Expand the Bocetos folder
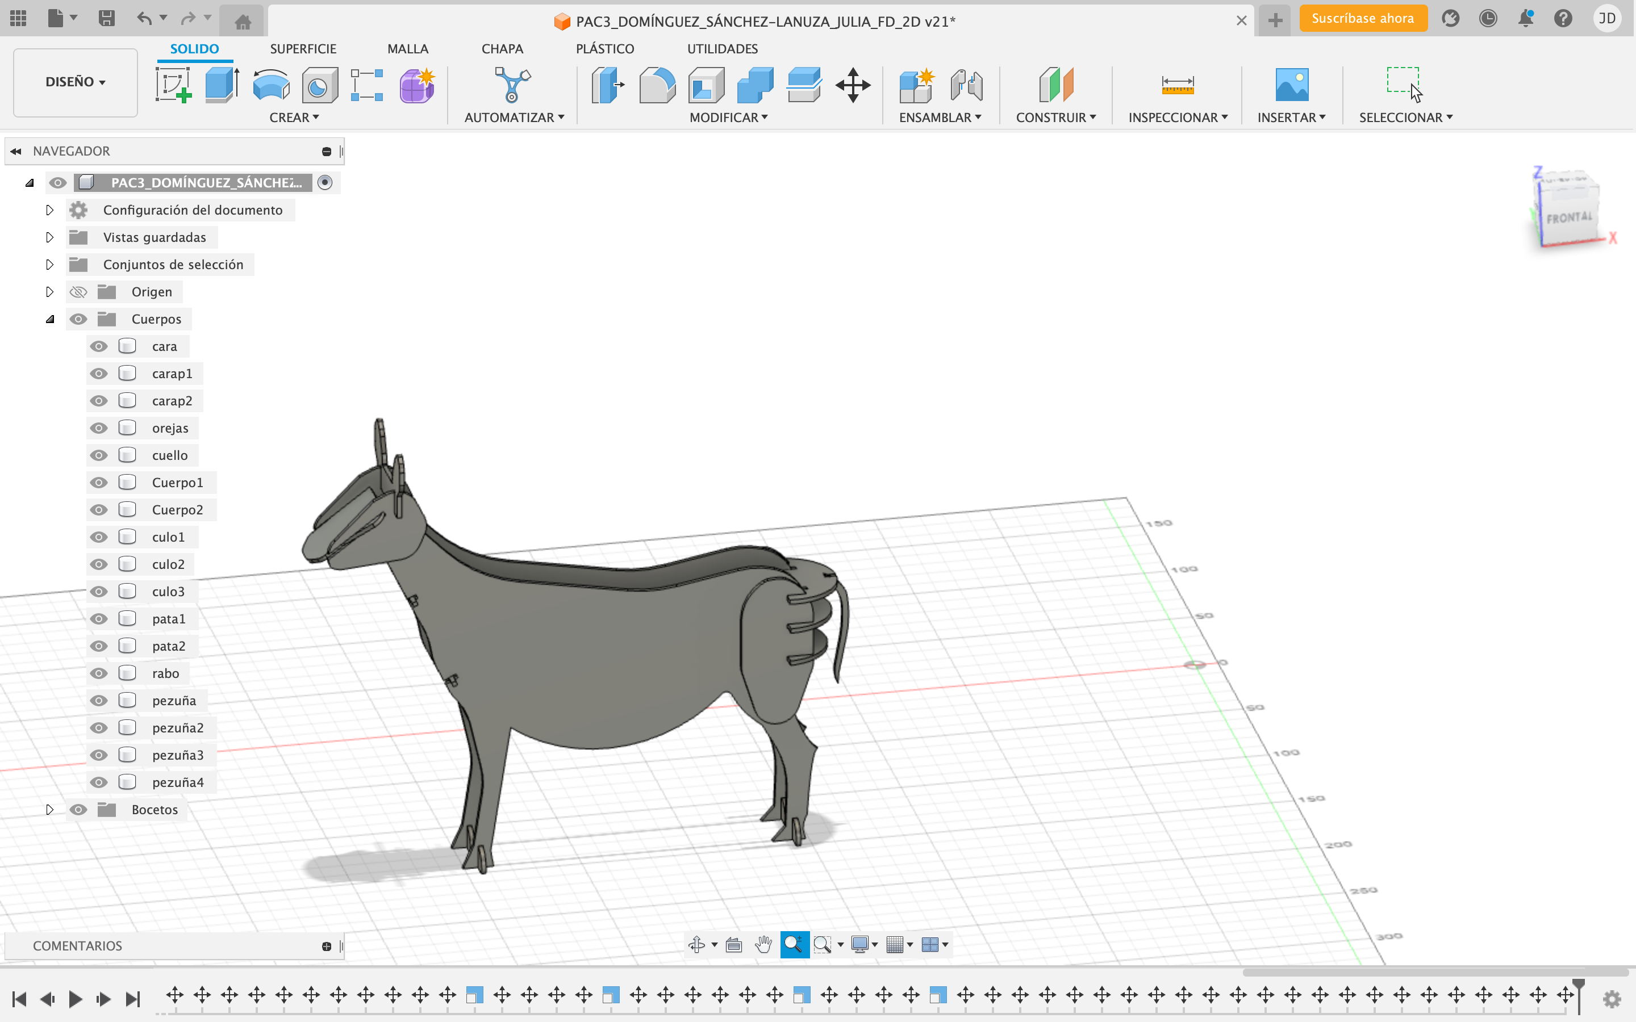The height and width of the screenshot is (1022, 1636). pos(49,810)
